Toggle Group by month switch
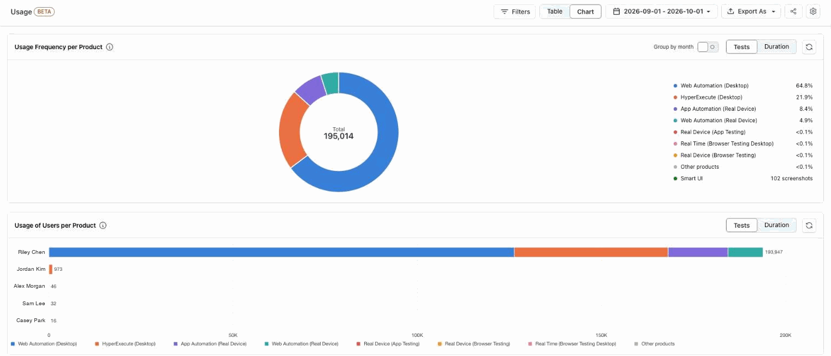The width and height of the screenshot is (831, 356). pos(708,47)
